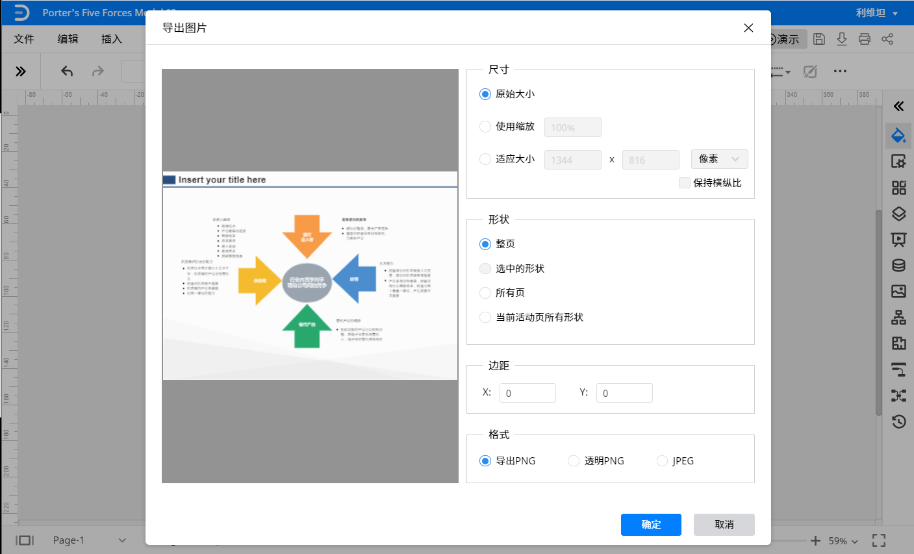Collapse the right sidebar panel

tap(899, 107)
